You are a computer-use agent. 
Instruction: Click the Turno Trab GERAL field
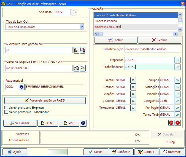[167, 115]
